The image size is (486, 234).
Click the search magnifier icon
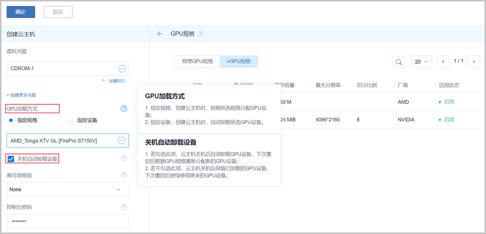[399, 62]
